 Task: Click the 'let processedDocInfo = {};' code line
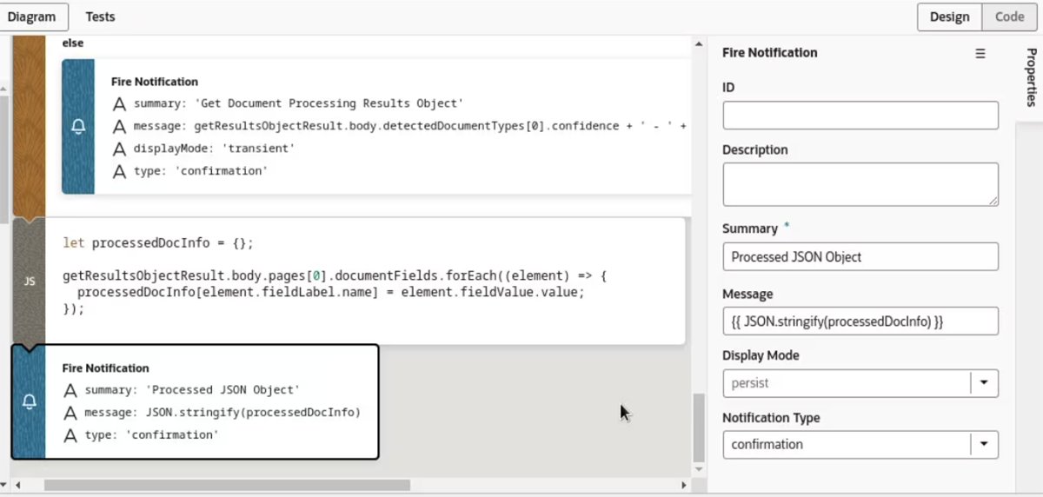(158, 243)
